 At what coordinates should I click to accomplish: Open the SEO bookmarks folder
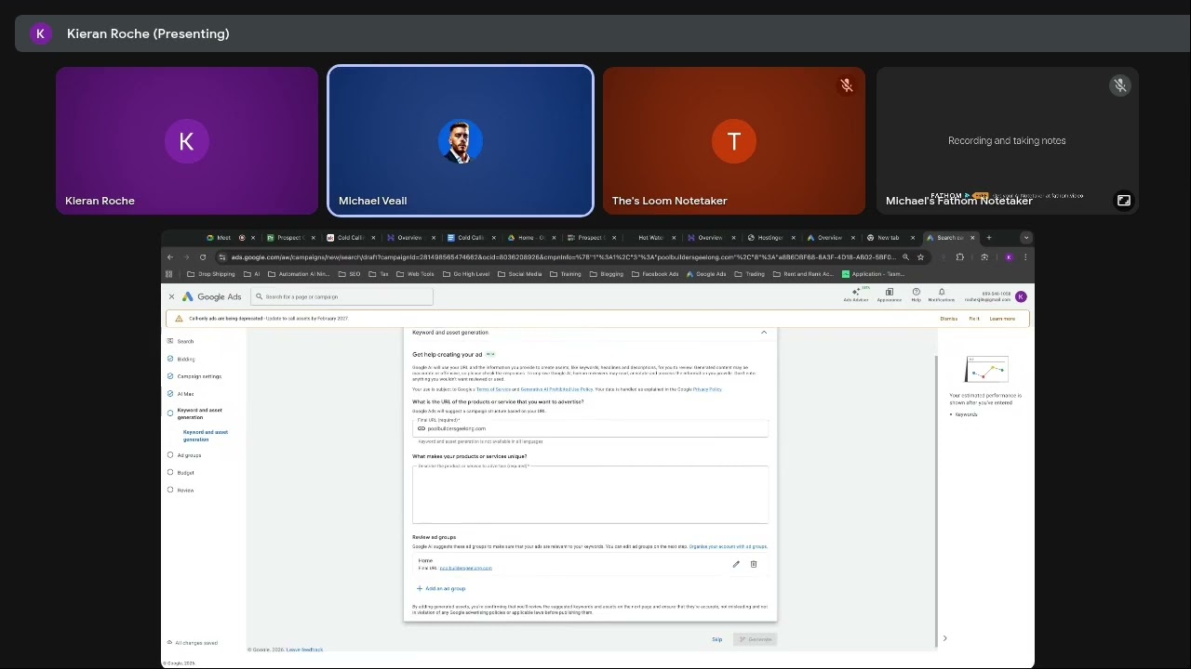pyautogui.click(x=350, y=274)
